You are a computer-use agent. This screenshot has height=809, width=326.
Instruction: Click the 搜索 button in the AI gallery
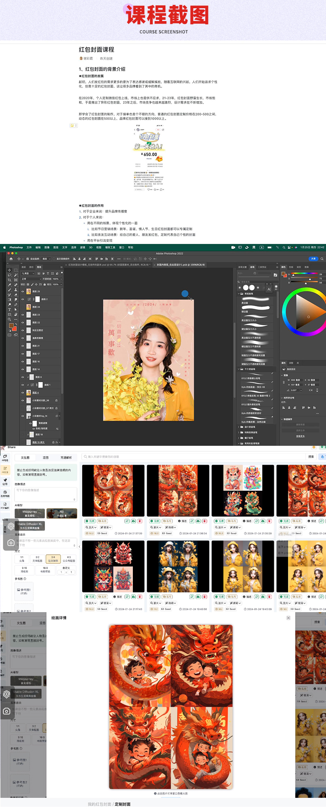[311, 457]
